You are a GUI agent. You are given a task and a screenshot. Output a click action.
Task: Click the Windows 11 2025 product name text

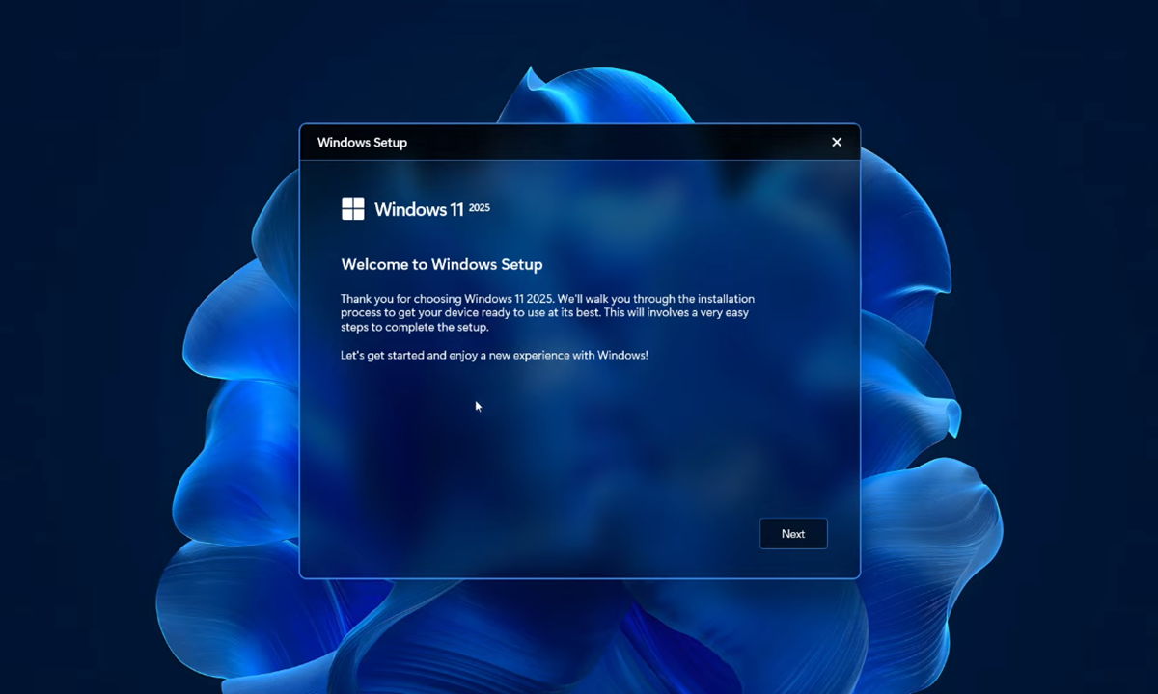point(420,209)
